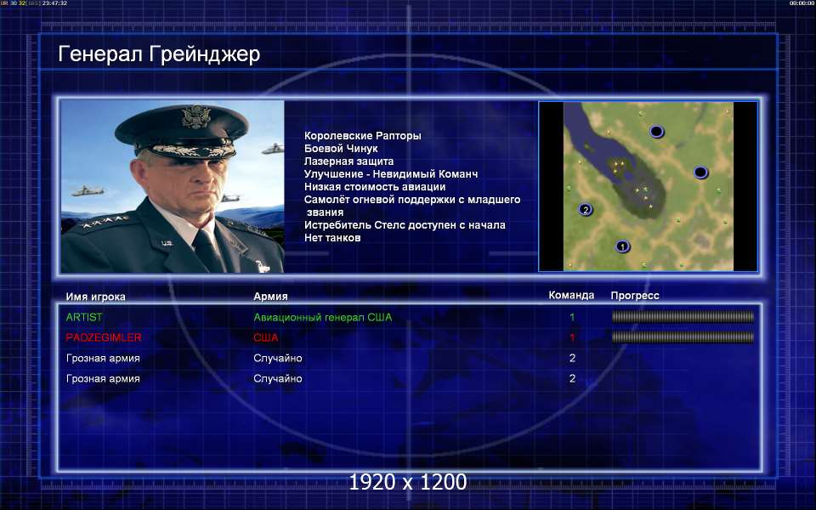Image resolution: width=816 pixels, height=510 pixels.
Task: Click 'Улучшение - Невидимый Команч' line
Action: click(391, 173)
